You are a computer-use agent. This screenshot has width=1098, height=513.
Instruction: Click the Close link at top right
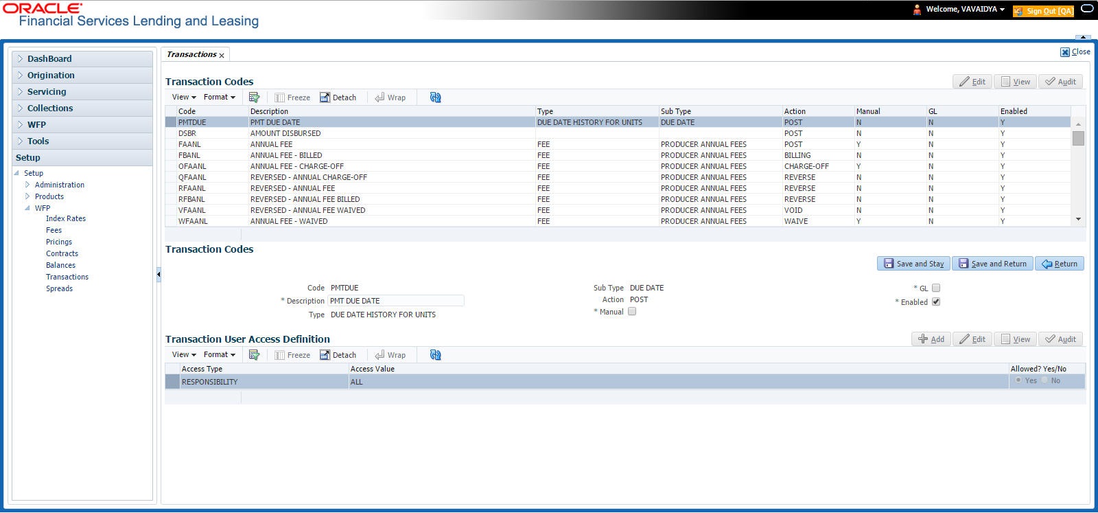pyautogui.click(x=1075, y=52)
